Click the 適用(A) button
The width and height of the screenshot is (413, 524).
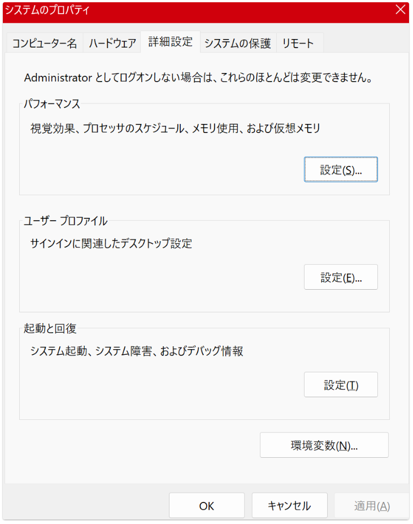(372, 506)
